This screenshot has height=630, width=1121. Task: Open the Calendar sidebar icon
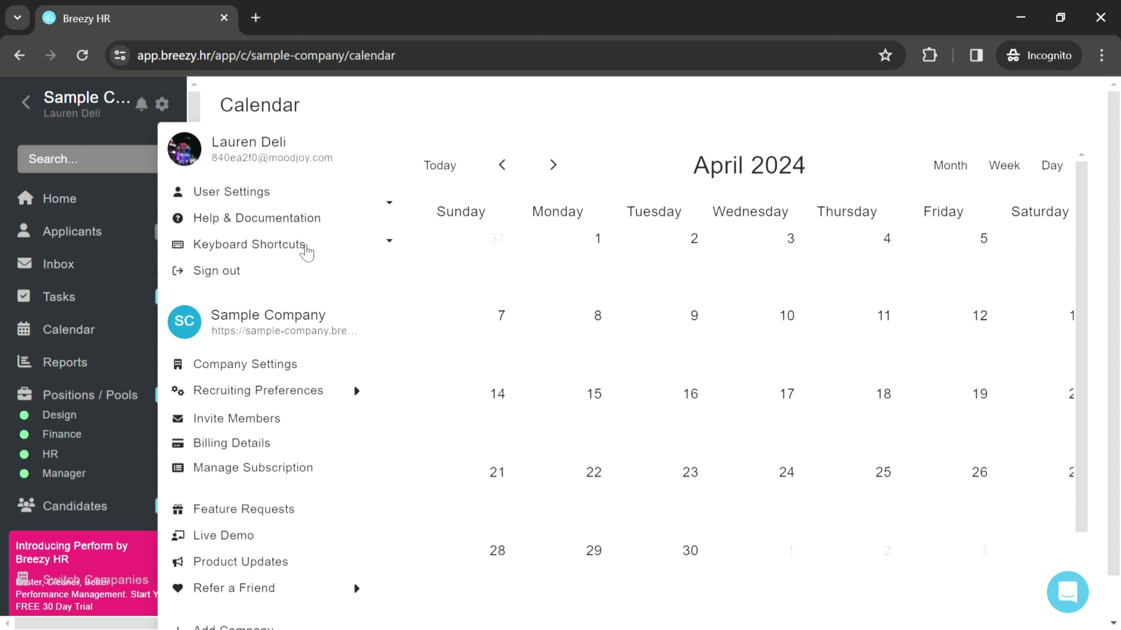point(25,329)
